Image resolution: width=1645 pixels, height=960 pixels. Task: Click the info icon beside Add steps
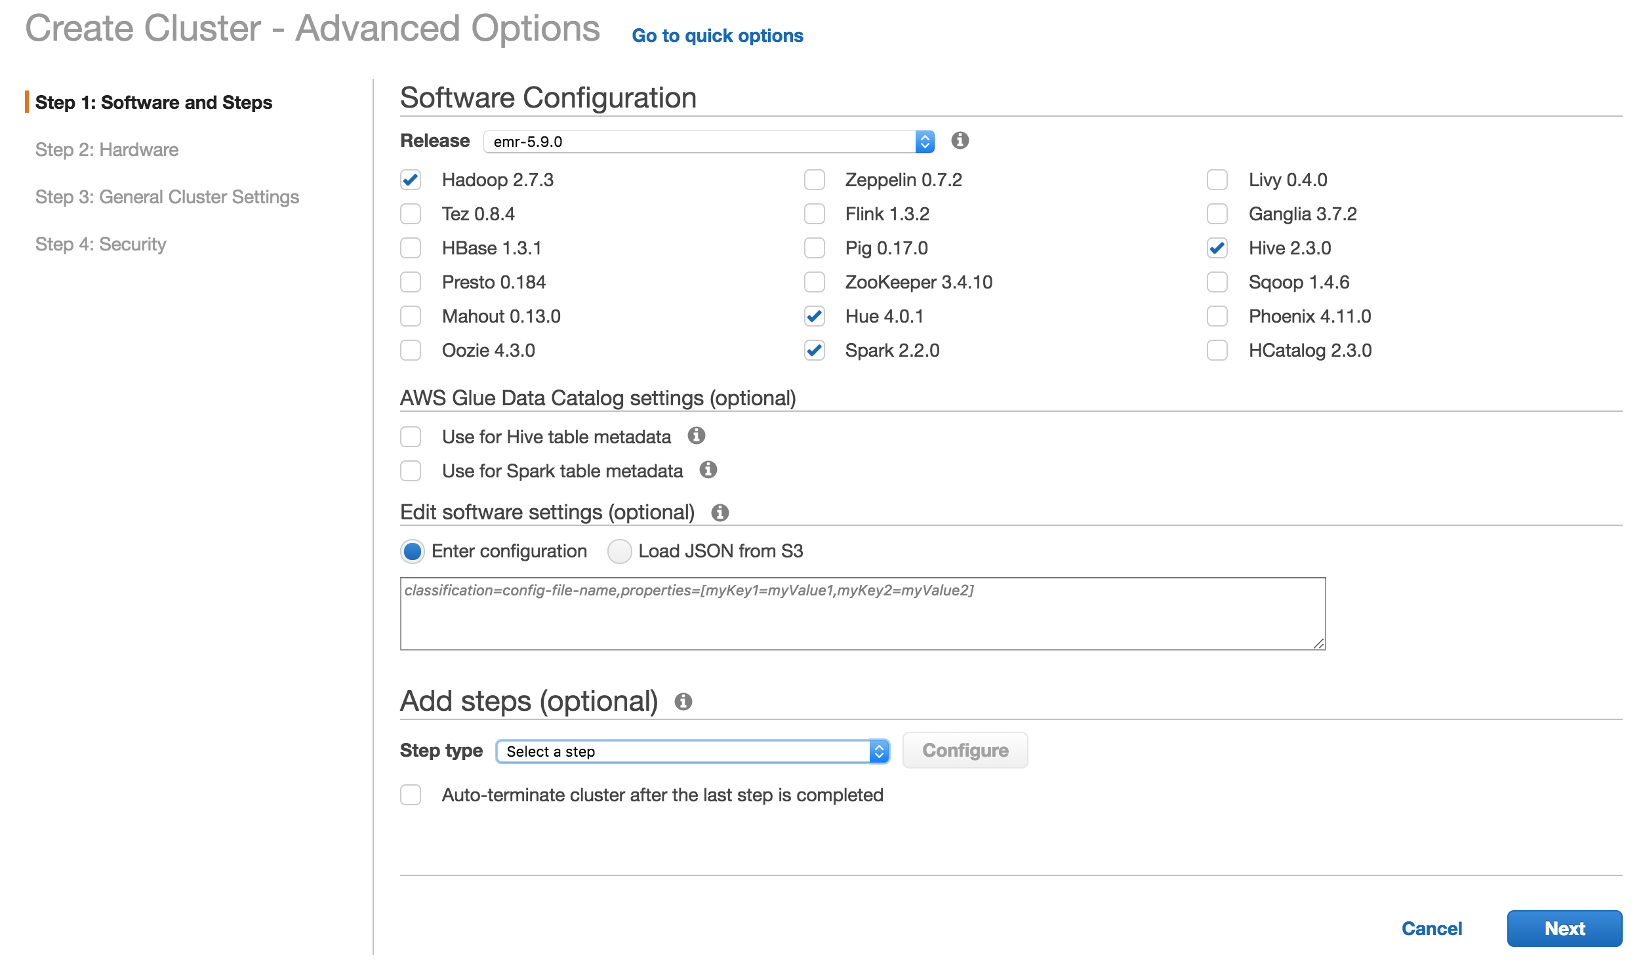click(684, 702)
